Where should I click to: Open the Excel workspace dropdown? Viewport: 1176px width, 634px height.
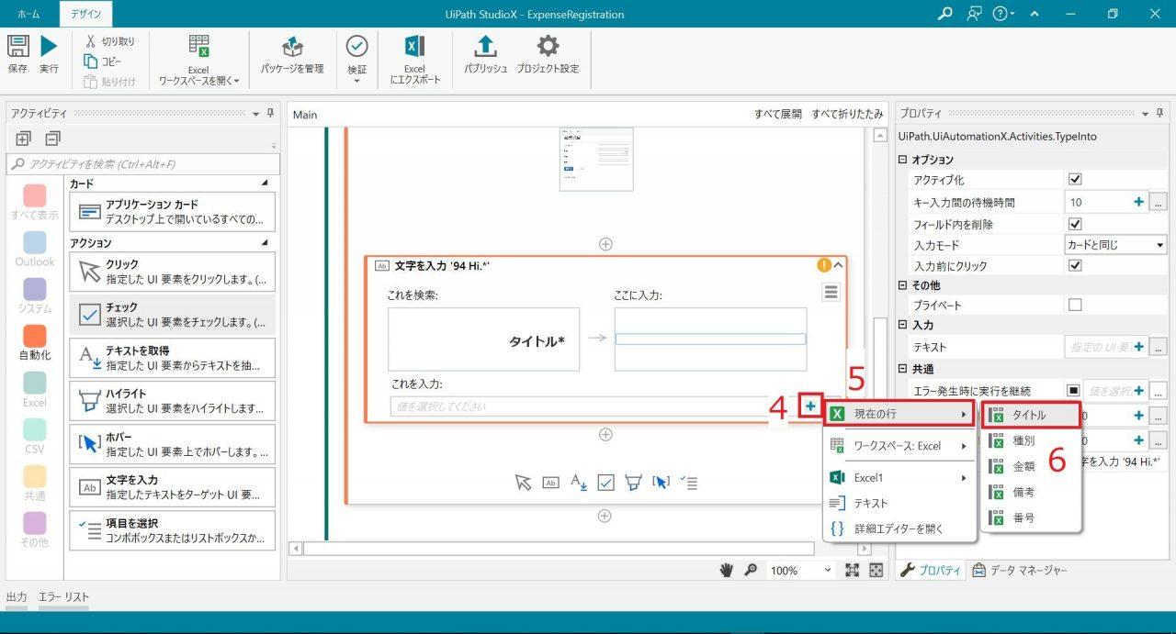tap(198, 61)
